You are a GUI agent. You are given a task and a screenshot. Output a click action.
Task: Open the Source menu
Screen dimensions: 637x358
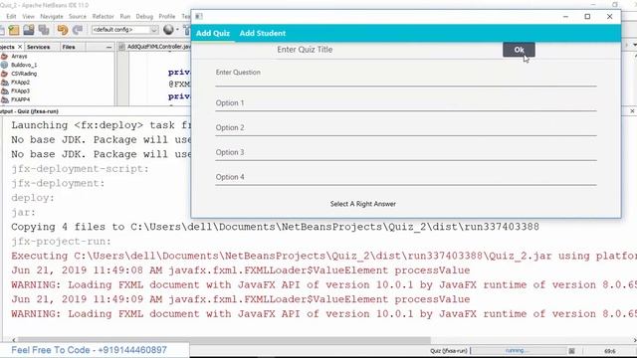coord(78,16)
